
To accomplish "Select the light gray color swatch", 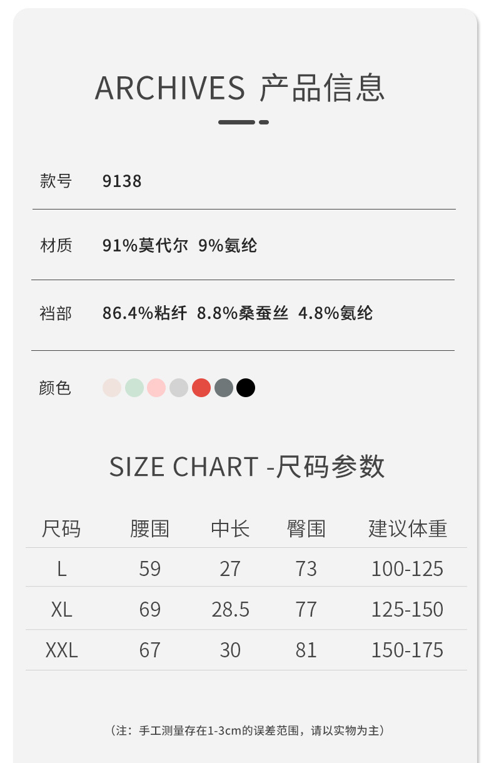I will [179, 388].
